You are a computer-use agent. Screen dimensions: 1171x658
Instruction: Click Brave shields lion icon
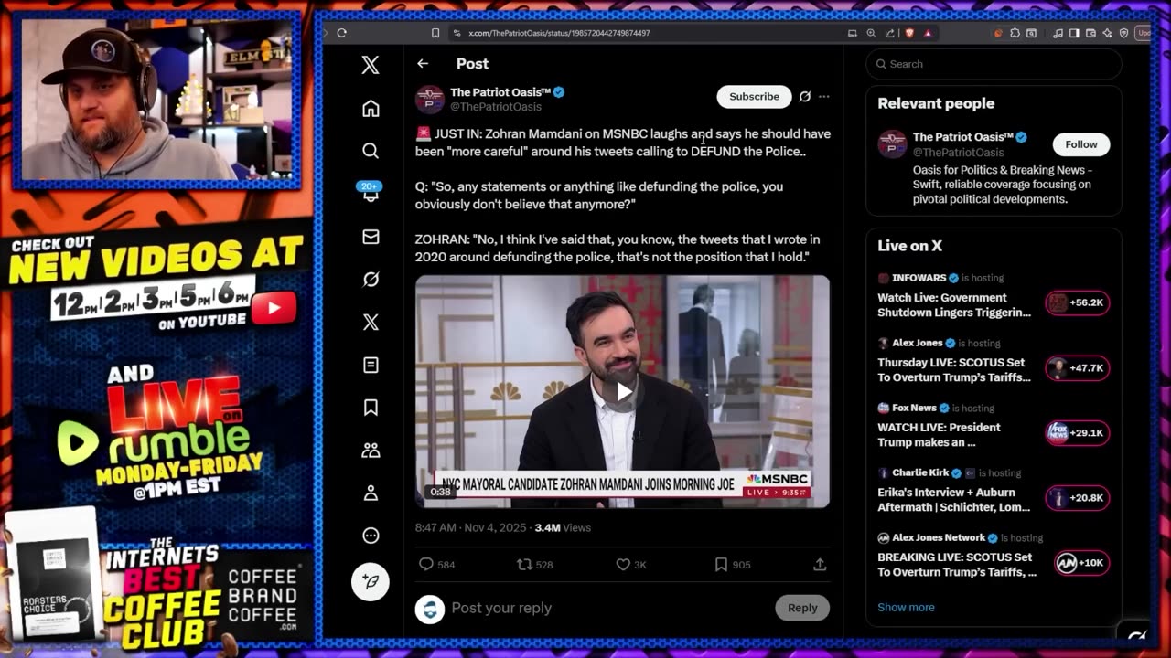click(909, 33)
